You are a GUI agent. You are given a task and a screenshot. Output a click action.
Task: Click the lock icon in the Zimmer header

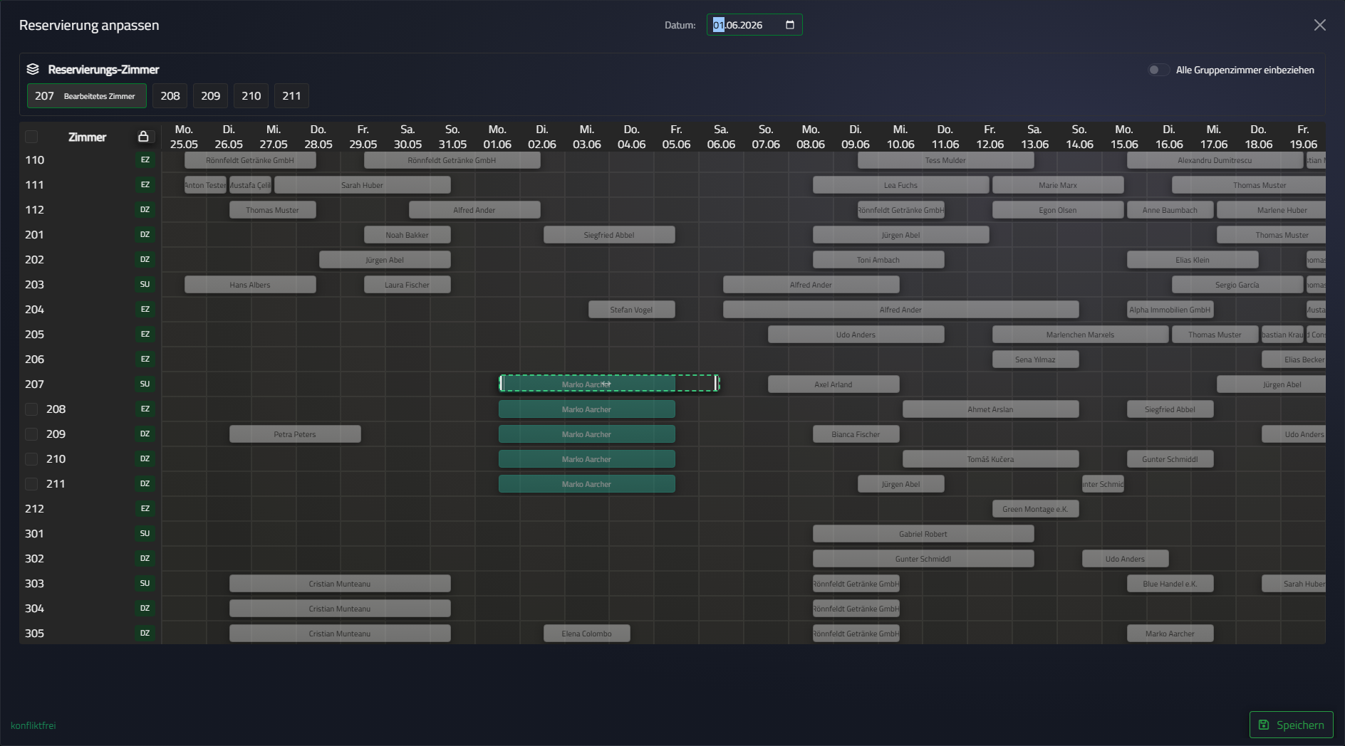click(x=143, y=137)
